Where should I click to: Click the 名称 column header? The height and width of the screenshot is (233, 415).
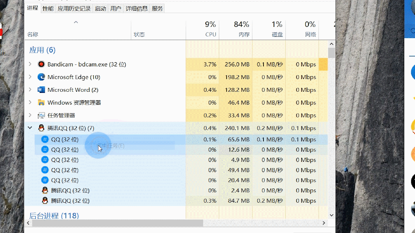(x=33, y=35)
